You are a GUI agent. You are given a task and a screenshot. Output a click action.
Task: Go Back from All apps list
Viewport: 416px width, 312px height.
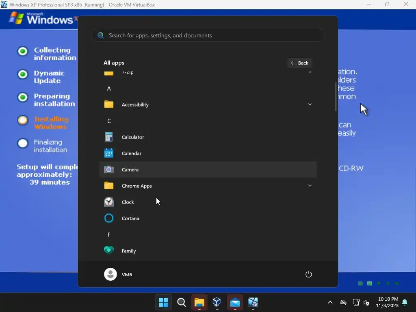coord(299,63)
